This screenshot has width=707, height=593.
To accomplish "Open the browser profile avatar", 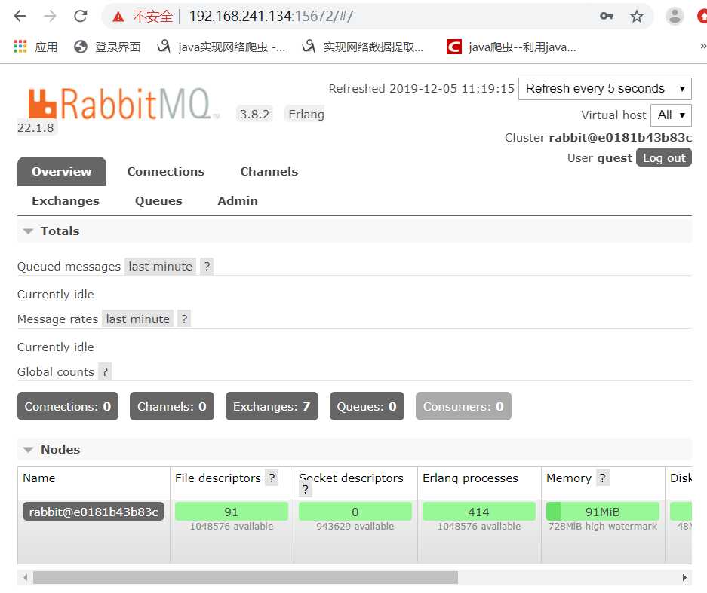I will [675, 17].
